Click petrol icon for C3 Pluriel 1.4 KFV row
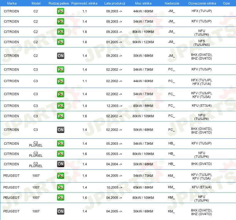 coord(60,144)
